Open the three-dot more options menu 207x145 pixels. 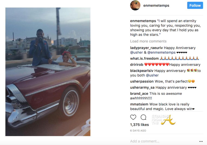click(x=201, y=141)
